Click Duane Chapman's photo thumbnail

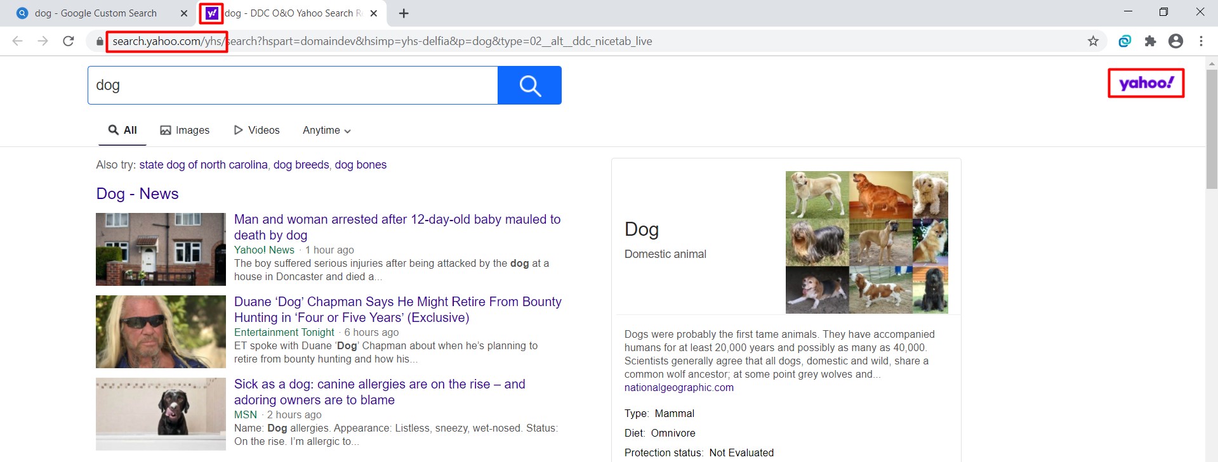(161, 331)
